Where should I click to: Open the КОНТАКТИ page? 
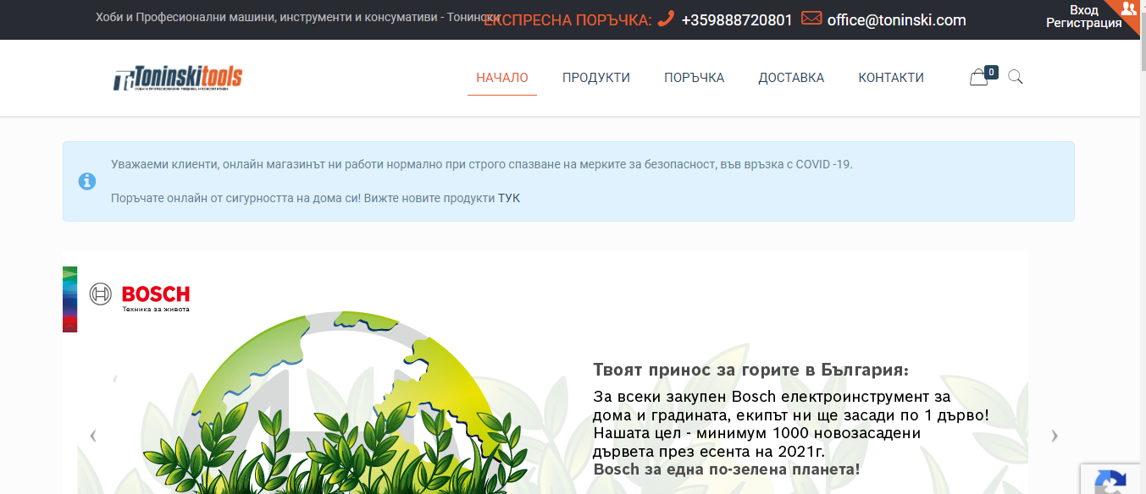coord(891,78)
